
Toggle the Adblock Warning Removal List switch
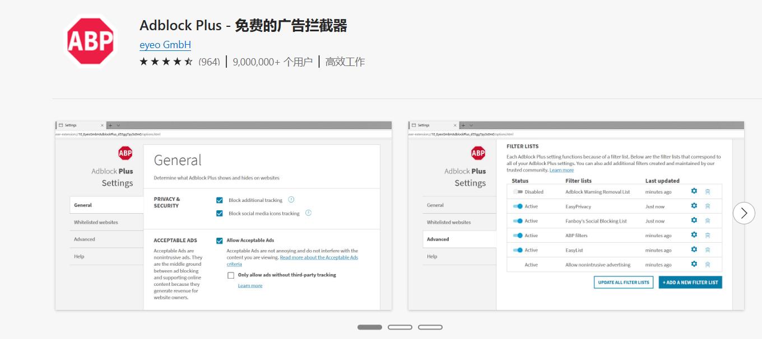click(517, 192)
